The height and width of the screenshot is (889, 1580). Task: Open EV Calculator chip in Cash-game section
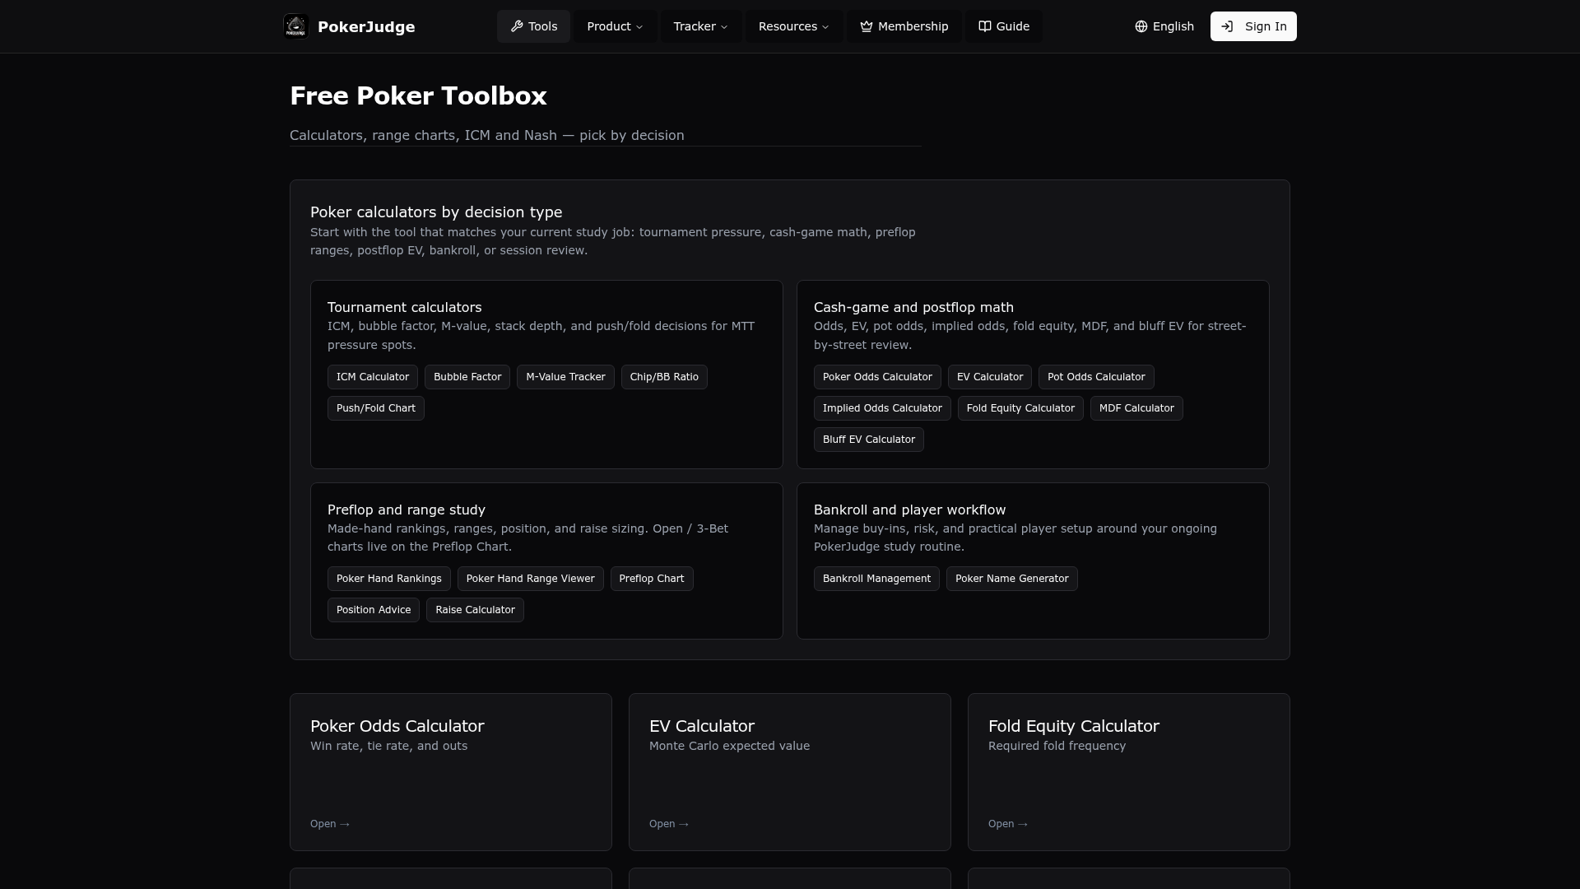click(x=990, y=377)
